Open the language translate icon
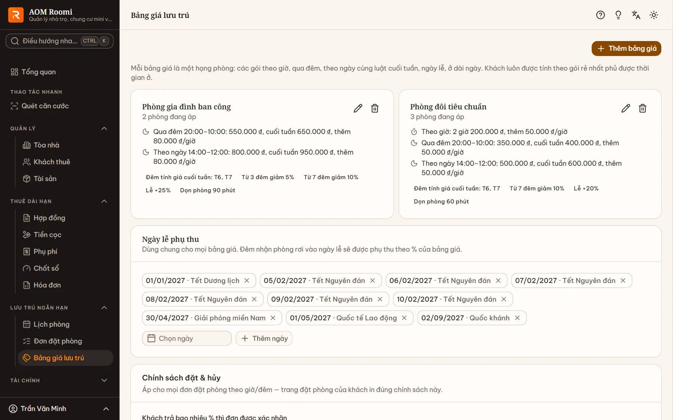Screen dimensions: 673x420 click(636, 15)
